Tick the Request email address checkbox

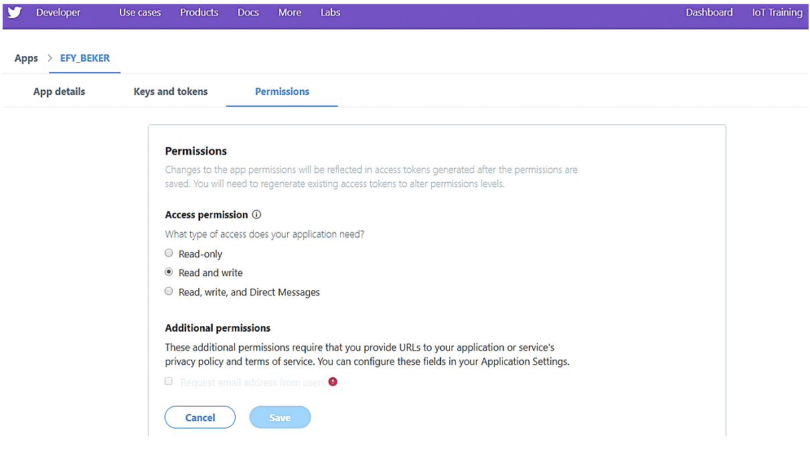tap(169, 382)
